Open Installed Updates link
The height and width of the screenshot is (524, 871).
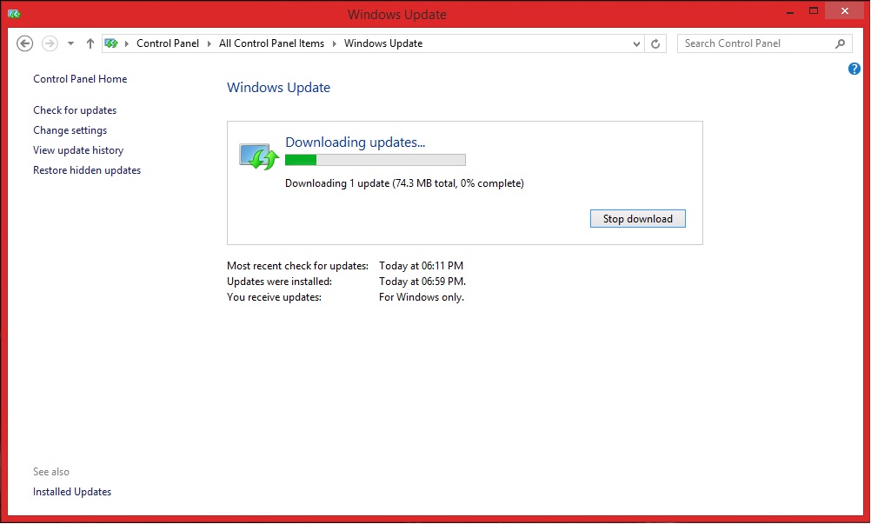[72, 492]
